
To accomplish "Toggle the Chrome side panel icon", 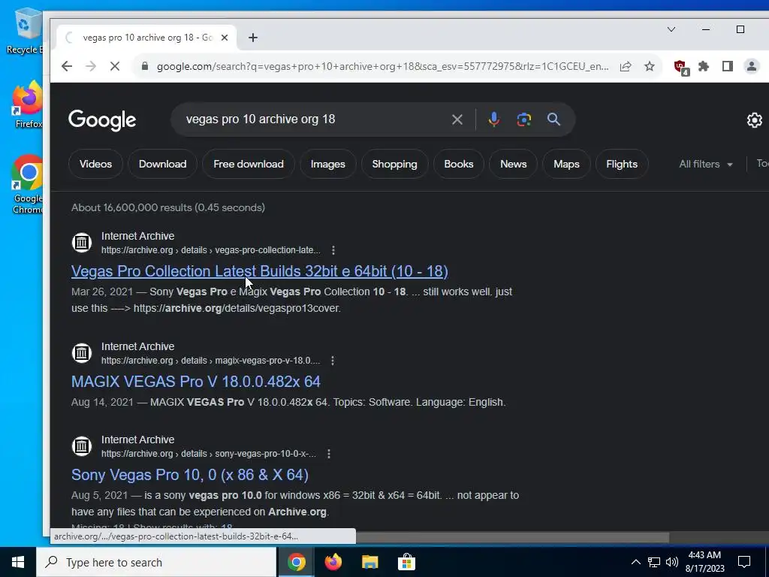I will coord(727,66).
